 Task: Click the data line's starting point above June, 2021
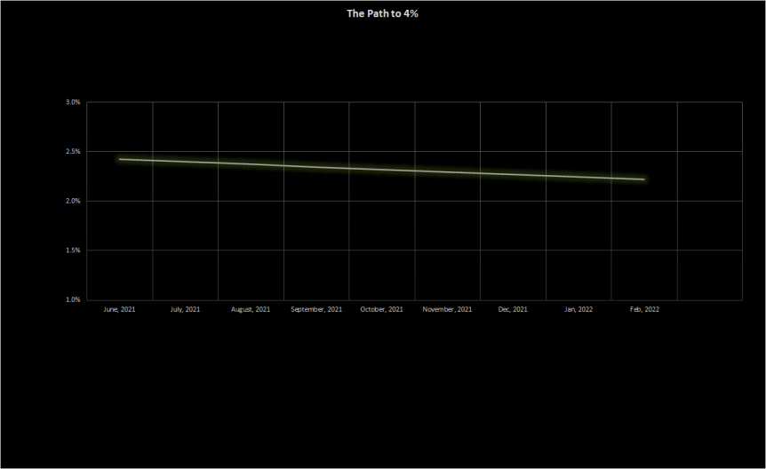point(120,159)
